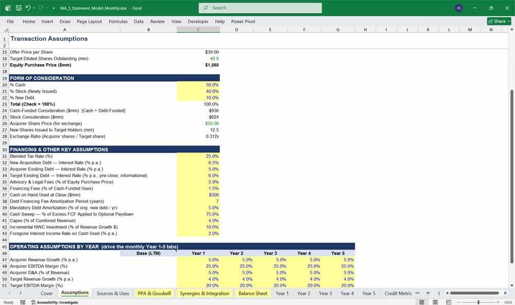Click the zoom out minus icon
The width and height of the screenshot is (515, 305).
458,302
